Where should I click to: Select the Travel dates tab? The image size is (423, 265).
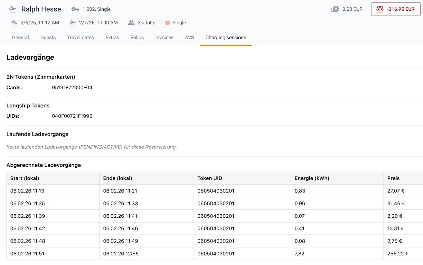click(x=80, y=37)
